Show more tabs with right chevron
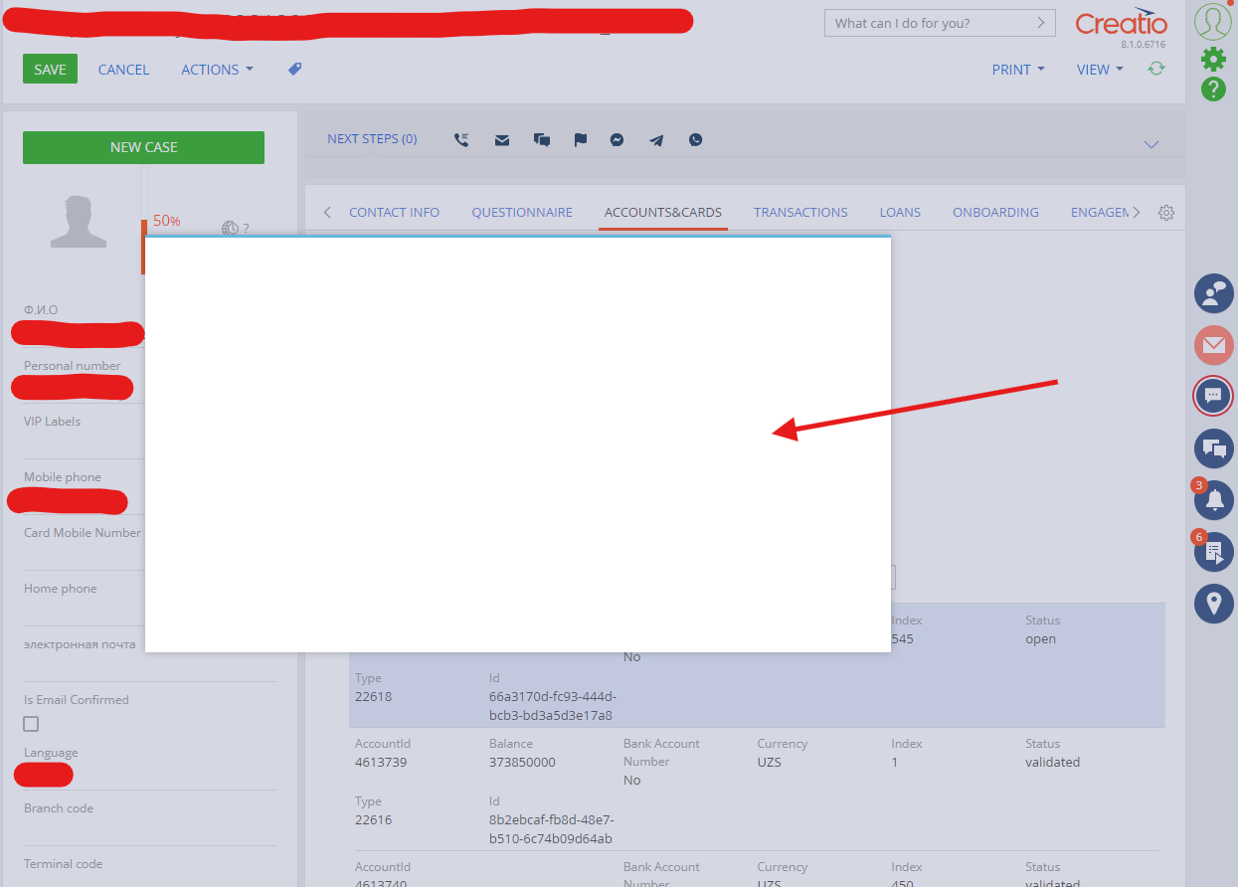Screen dimensions: 1238x887 coord(1137,212)
